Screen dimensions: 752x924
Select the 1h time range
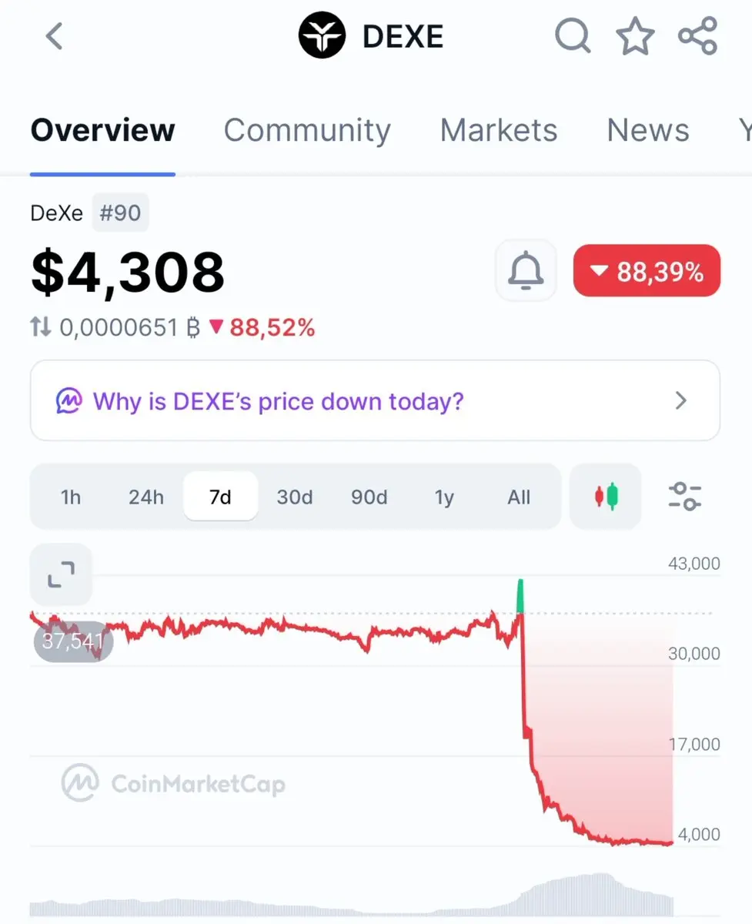(x=71, y=497)
